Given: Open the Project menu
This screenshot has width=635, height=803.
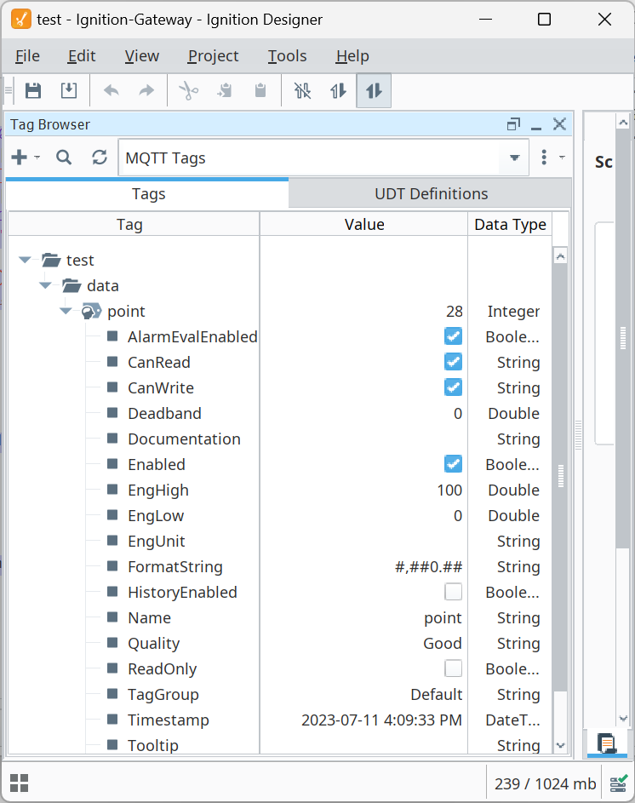Looking at the screenshot, I should [213, 56].
